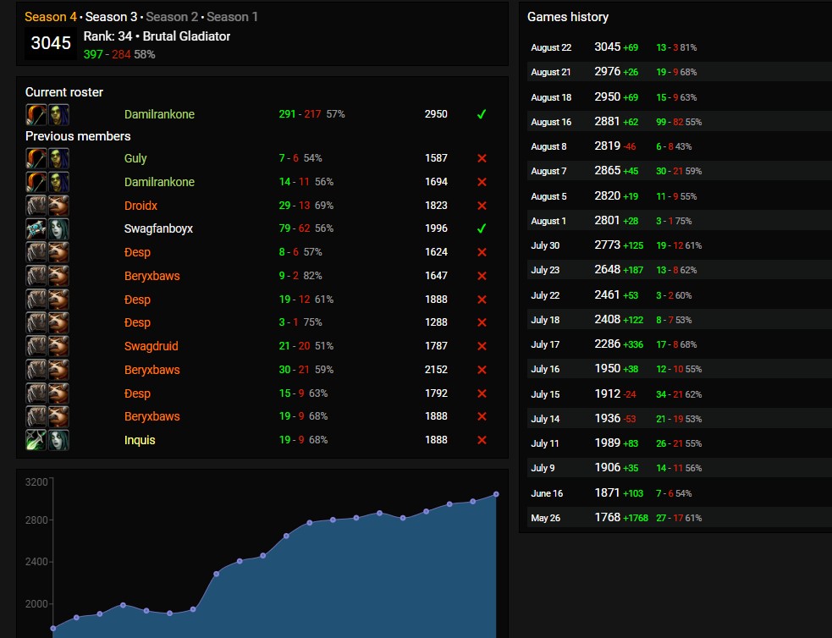Click the red X in Guly's row
832x638 pixels.
click(x=482, y=158)
